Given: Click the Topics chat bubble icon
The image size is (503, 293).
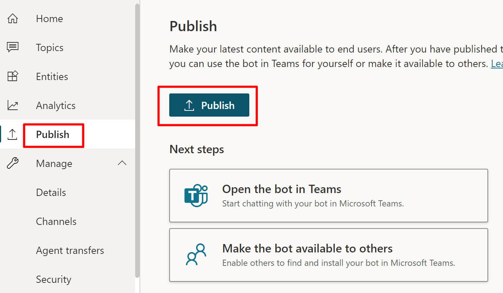Looking at the screenshot, I should point(13,47).
